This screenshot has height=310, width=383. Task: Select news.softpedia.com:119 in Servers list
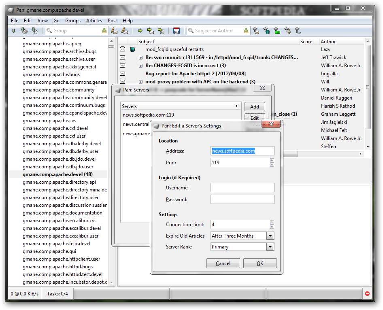[x=181, y=115]
